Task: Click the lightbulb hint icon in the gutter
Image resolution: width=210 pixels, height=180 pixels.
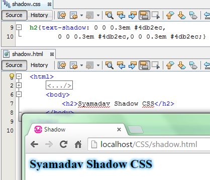Action: tap(12, 76)
